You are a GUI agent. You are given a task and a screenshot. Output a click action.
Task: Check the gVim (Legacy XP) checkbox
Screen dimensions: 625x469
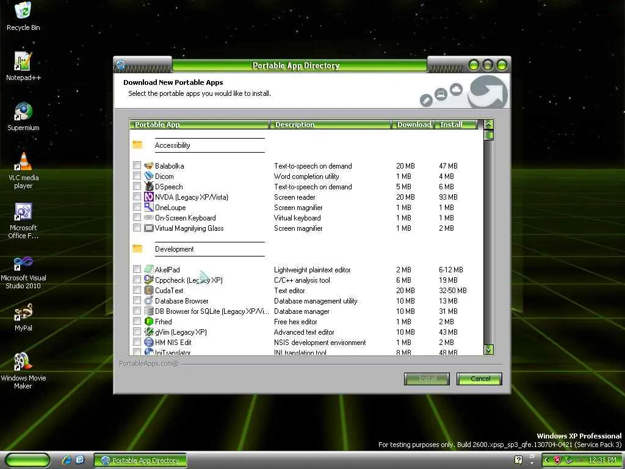tap(137, 331)
